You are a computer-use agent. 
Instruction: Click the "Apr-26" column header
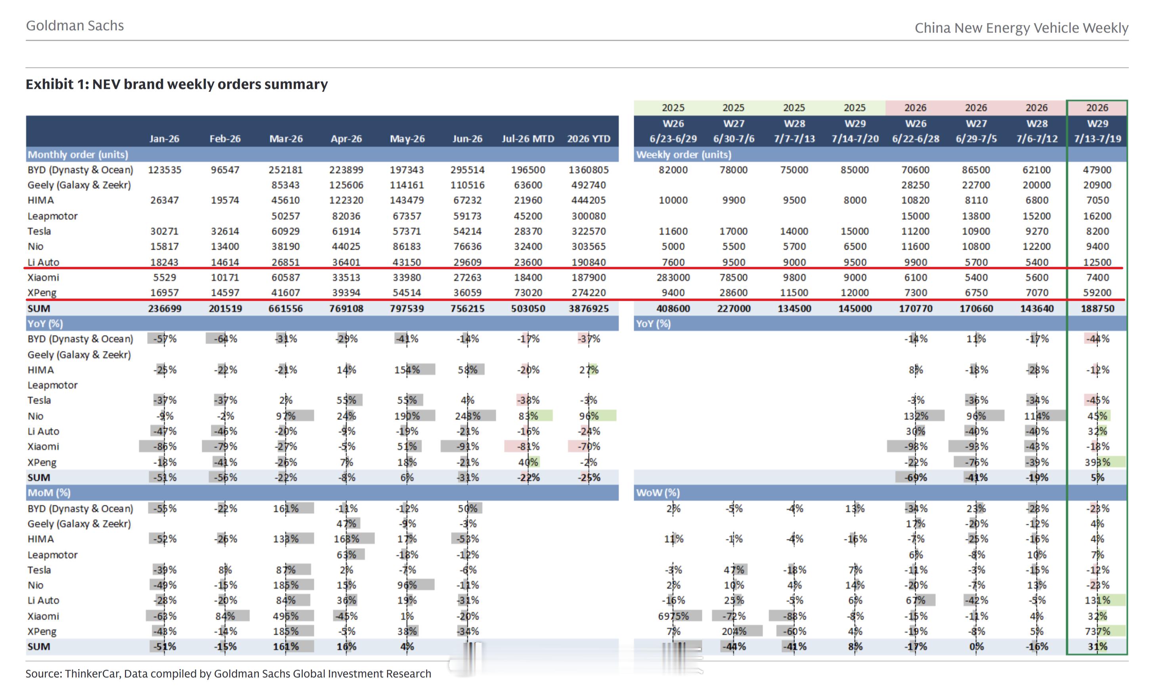(x=346, y=139)
